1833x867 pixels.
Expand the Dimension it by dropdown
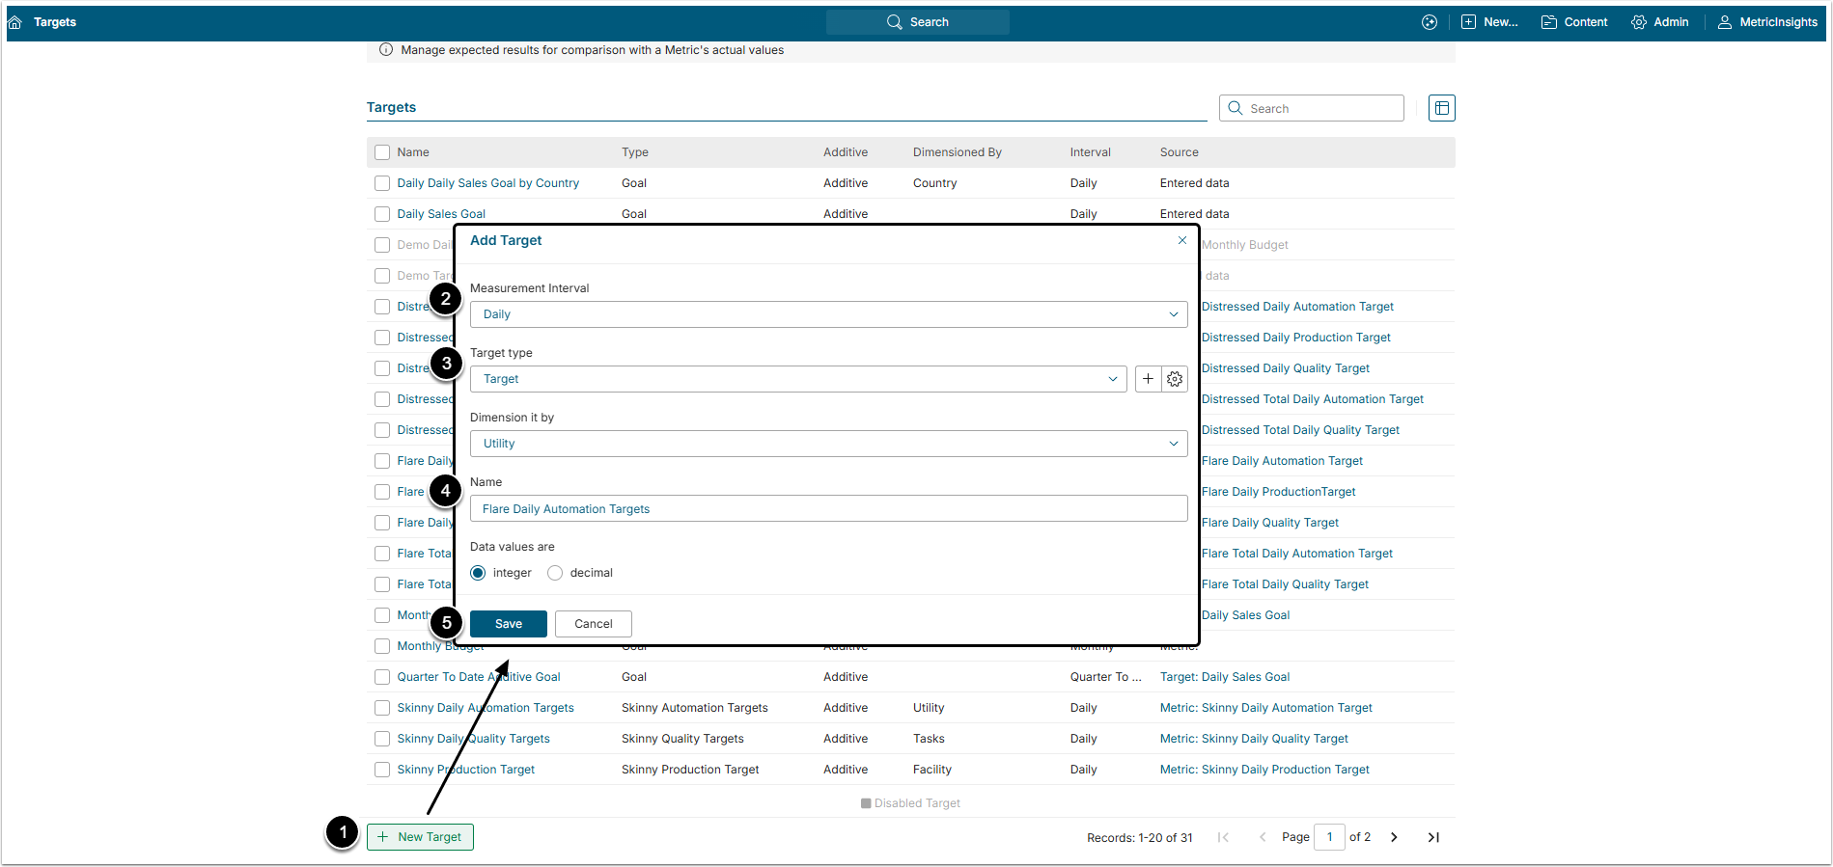coord(828,444)
